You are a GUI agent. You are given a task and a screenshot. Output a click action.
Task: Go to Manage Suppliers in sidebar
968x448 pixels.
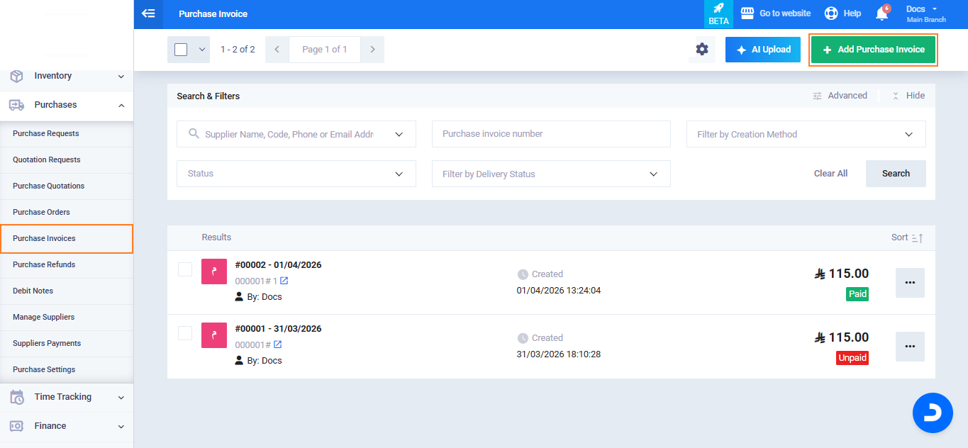tap(43, 317)
